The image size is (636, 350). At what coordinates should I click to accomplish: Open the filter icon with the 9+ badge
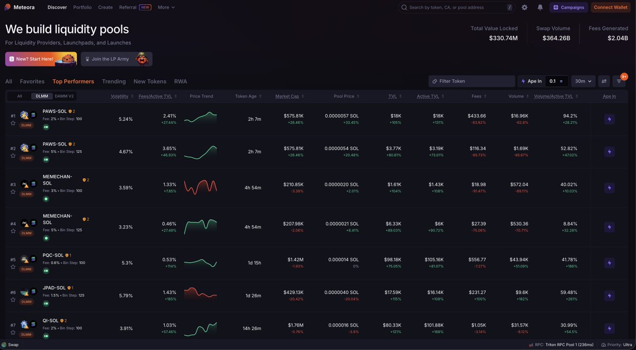point(619,81)
